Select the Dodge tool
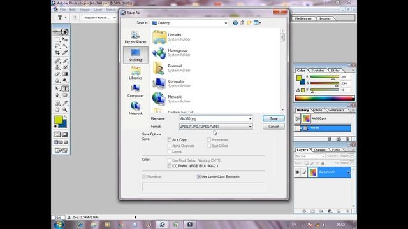Screen dimensions: 408x229 pyautogui.click(x=65, y=81)
